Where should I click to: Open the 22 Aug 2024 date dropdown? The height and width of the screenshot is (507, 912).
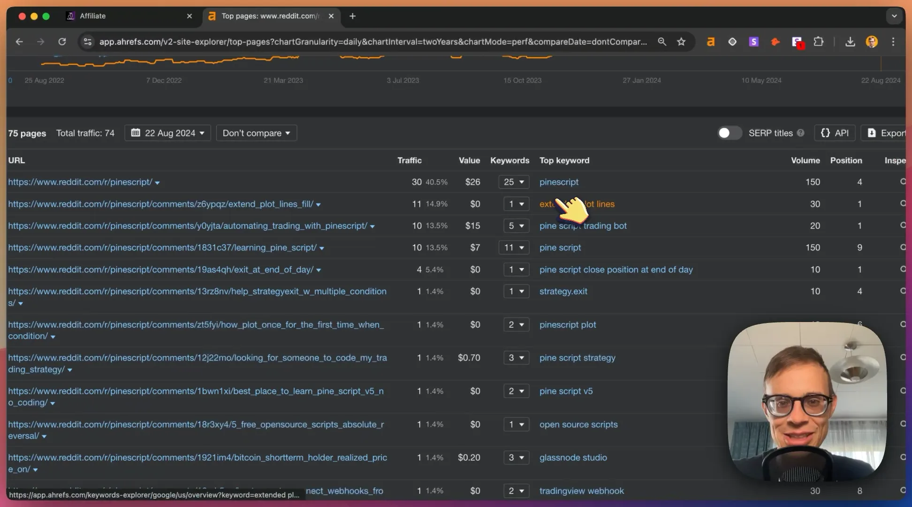click(167, 133)
